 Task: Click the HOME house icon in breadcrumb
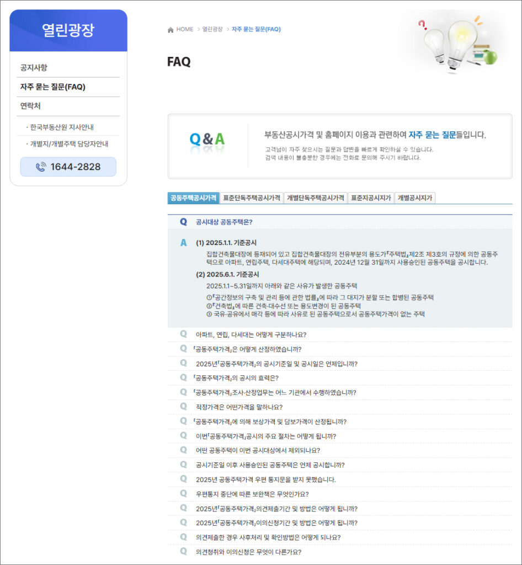[x=171, y=29]
